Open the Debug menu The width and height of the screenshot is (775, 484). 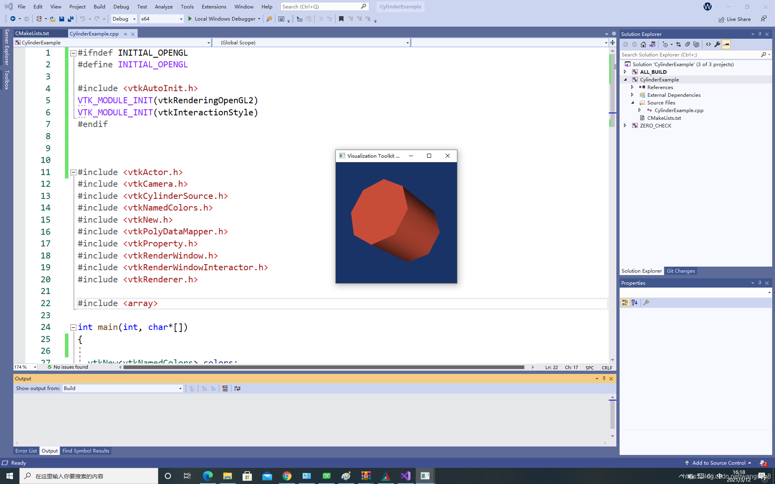(121, 7)
